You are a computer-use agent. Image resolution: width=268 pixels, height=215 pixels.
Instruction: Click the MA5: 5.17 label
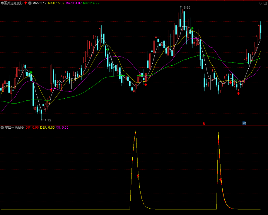(x=40, y=3)
